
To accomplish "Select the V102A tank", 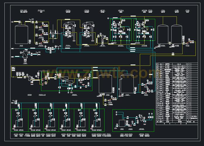I will (x=163, y=34).
